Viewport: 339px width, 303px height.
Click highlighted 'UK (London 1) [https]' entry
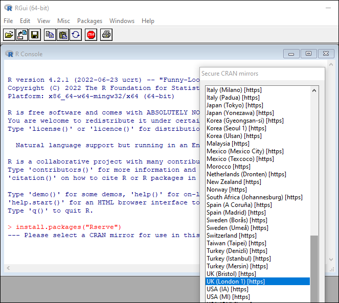click(258, 282)
